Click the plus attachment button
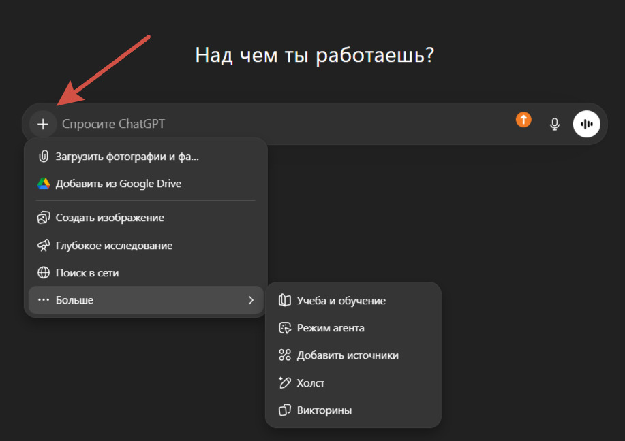625x441 pixels. click(x=43, y=124)
